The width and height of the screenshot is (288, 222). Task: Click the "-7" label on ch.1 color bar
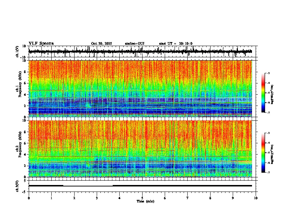[268, 112]
